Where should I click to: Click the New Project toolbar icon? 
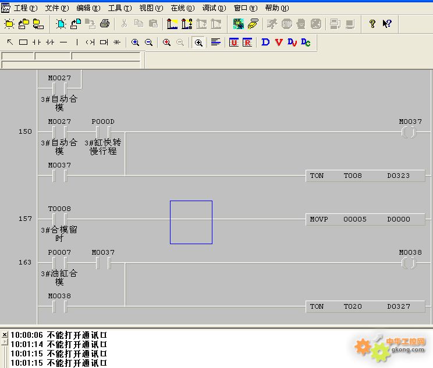[x=9, y=24]
